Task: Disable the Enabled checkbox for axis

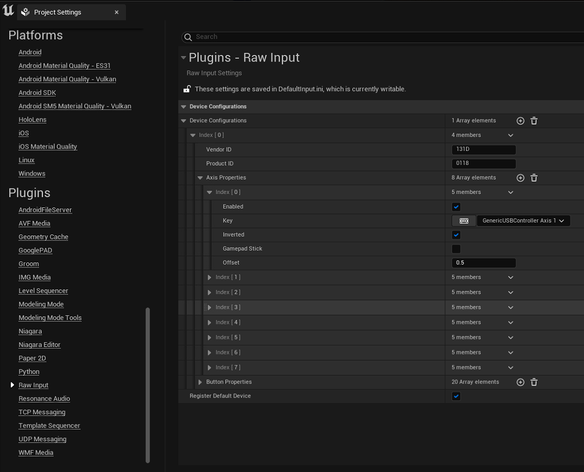Action: point(456,207)
